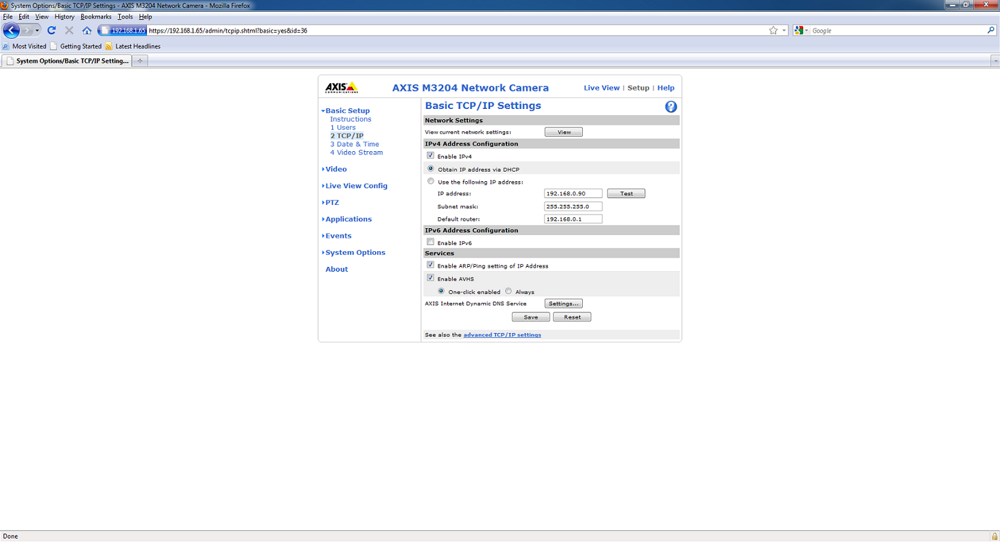
Task: Open the Bookmarks menu
Action: coord(96,16)
